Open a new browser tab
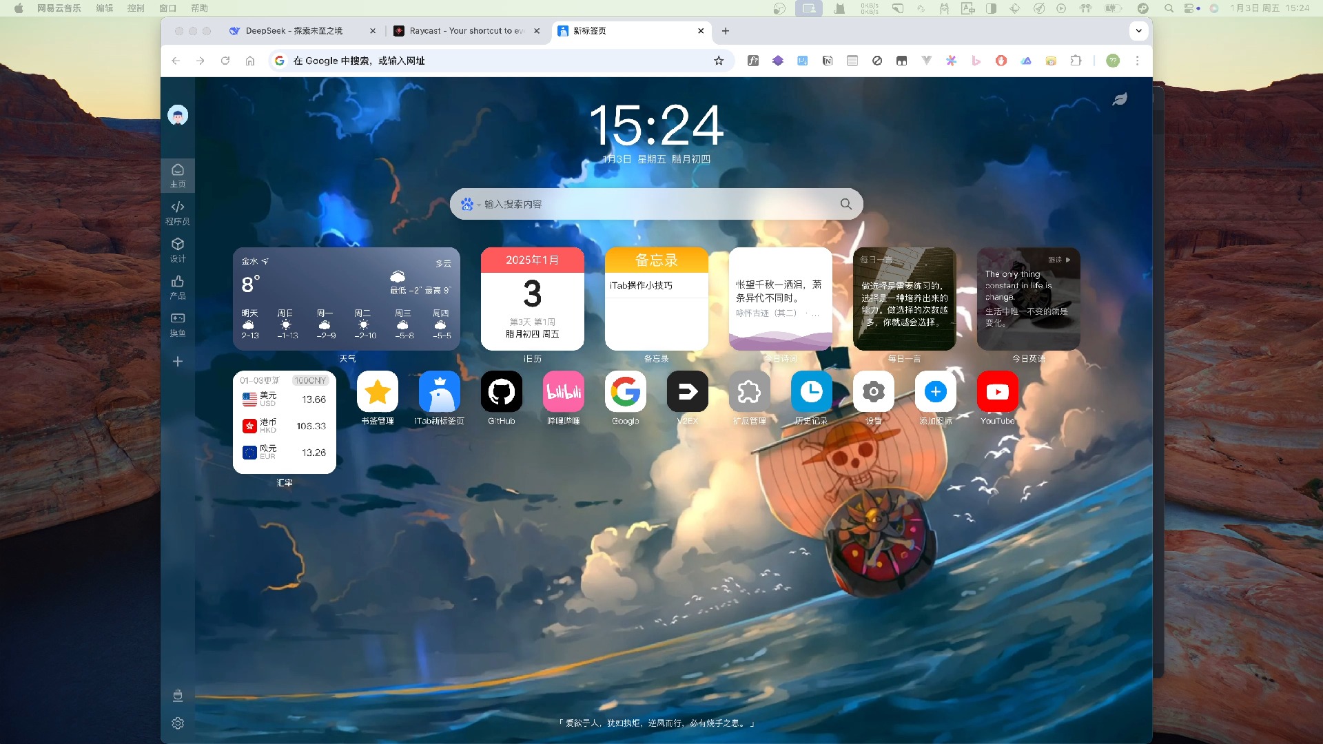Screen dimensions: 1323x744 click(726, 31)
